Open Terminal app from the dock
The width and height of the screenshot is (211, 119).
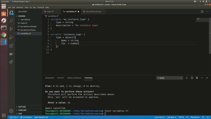click(4, 28)
